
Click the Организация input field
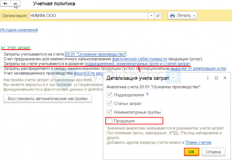89,15
